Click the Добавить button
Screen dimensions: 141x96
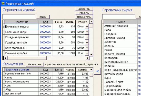pos(84,9)
